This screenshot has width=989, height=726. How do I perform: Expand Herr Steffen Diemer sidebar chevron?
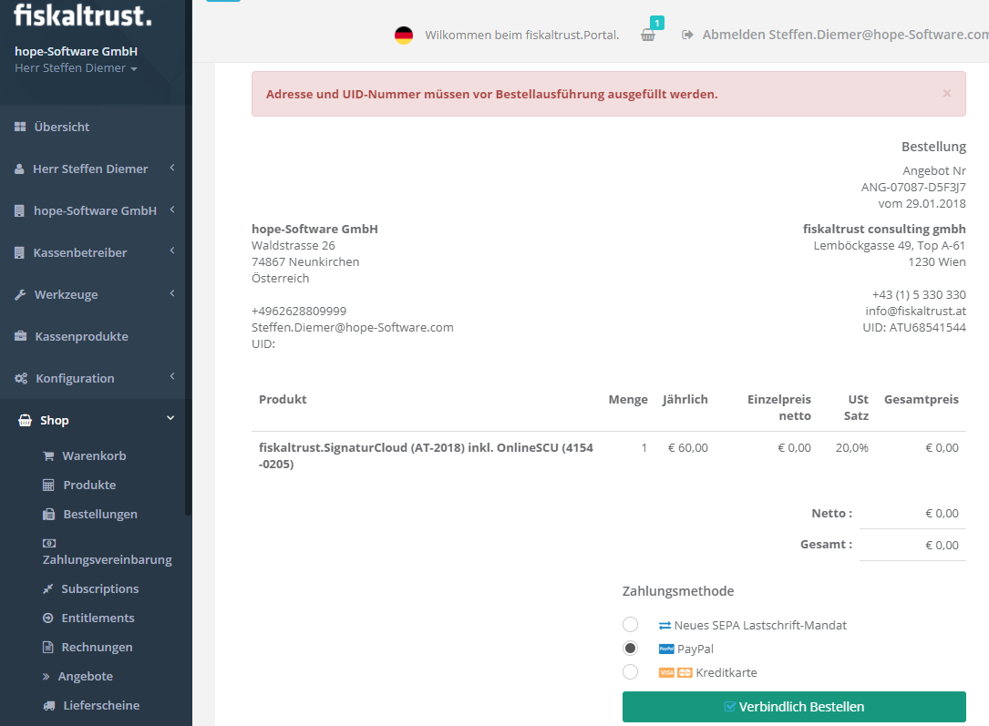tap(172, 168)
